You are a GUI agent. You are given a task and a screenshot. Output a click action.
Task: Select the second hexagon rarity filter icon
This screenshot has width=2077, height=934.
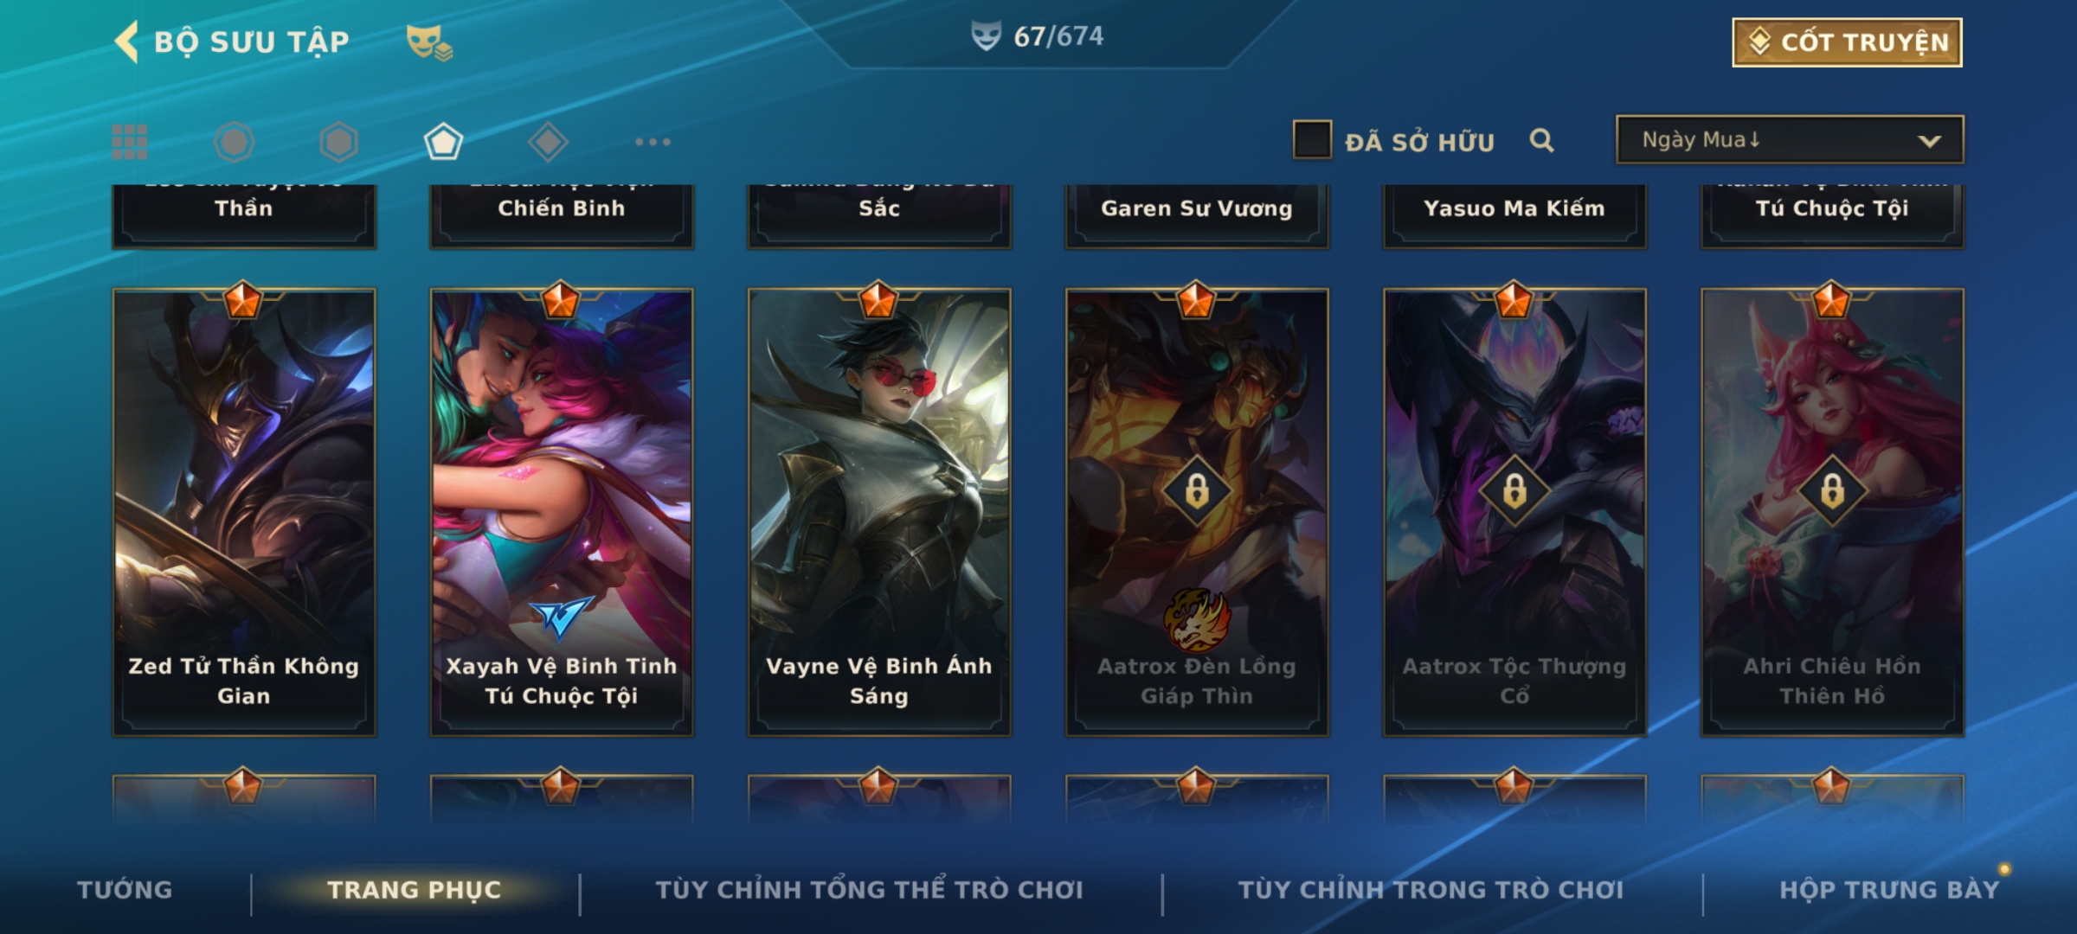coord(338,142)
